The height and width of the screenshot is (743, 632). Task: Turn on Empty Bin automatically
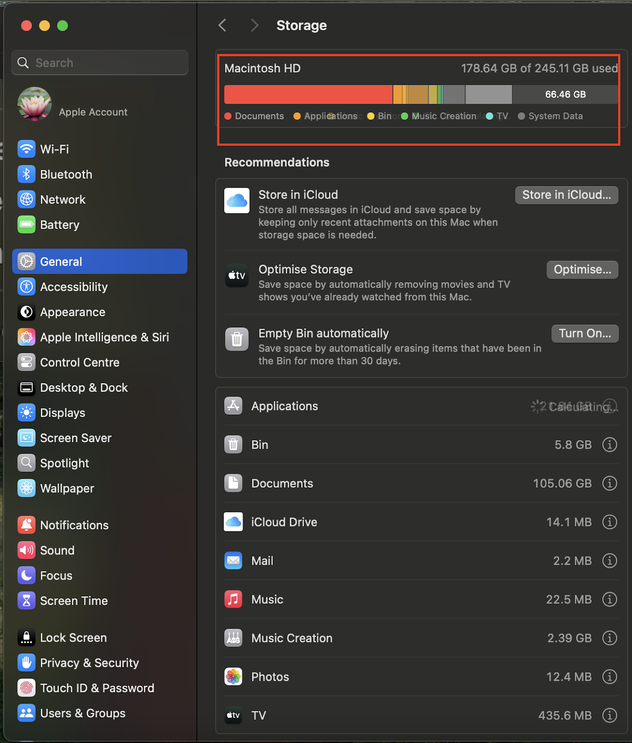pos(585,333)
